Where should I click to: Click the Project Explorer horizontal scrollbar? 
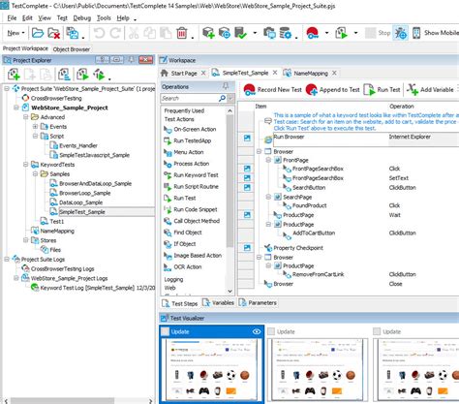pyautogui.click(x=63, y=401)
